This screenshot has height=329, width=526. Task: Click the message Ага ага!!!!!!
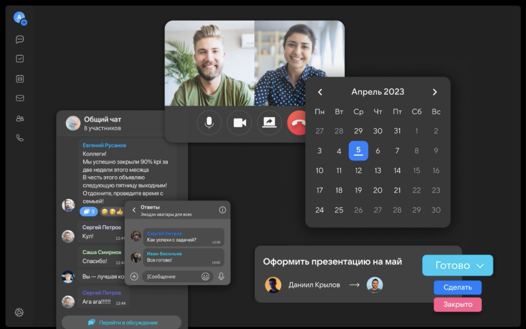click(x=96, y=302)
